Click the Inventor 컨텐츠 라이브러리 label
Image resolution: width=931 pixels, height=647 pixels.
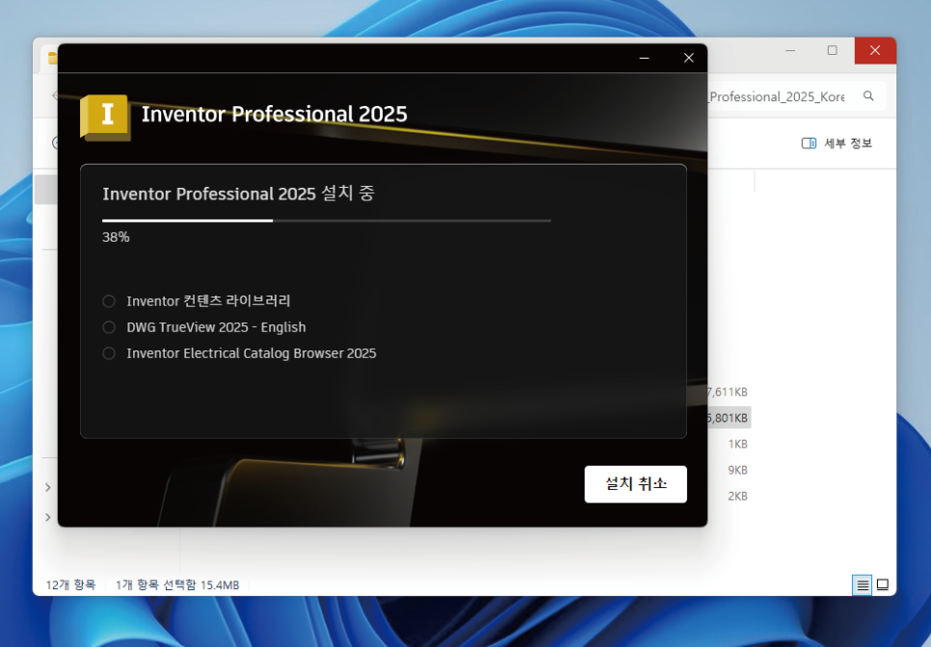coord(208,301)
